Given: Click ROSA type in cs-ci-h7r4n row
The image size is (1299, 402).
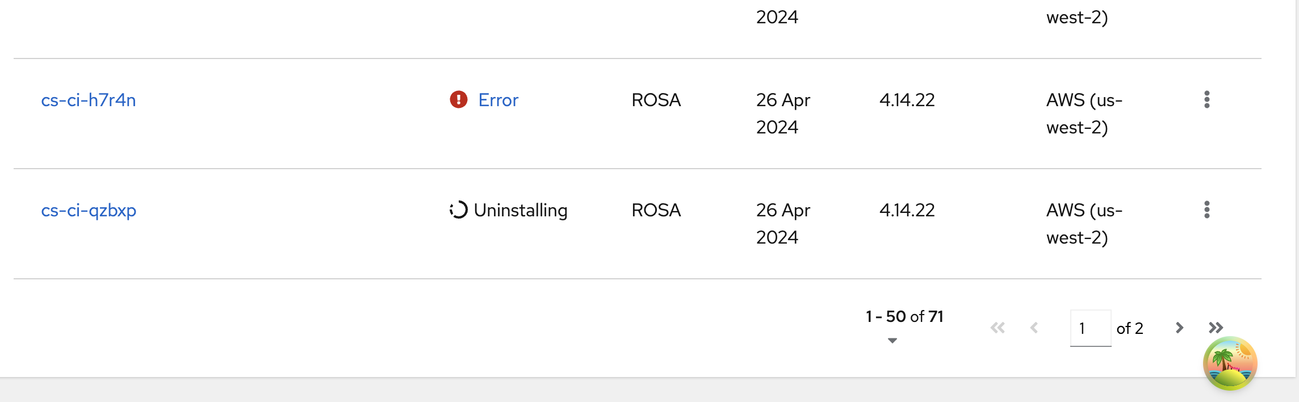Looking at the screenshot, I should pos(656,101).
